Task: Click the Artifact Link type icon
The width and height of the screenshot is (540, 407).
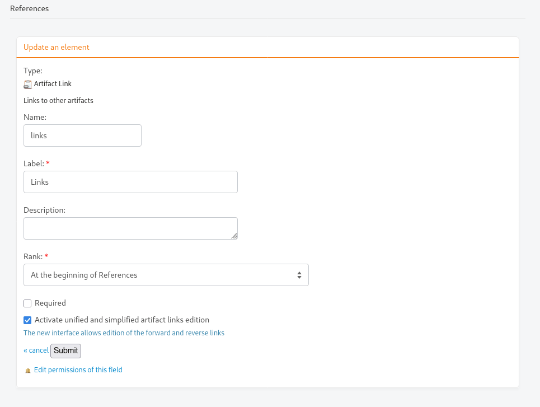Action: tap(27, 85)
